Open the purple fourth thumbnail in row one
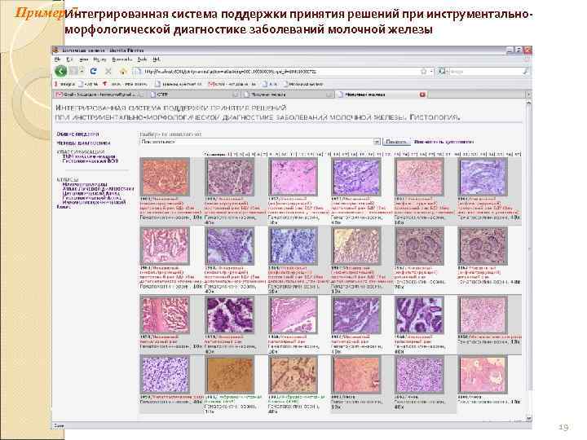 pyautogui.click(x=356, y=177)
